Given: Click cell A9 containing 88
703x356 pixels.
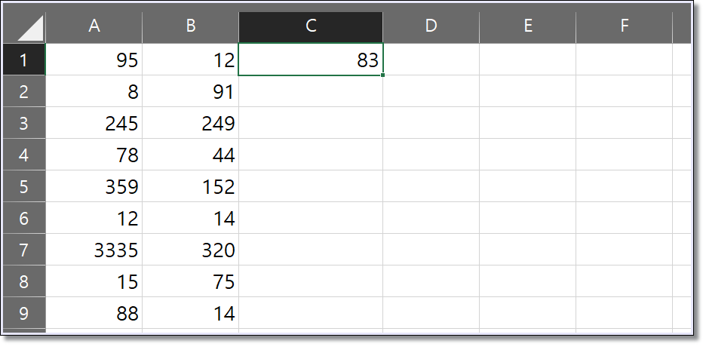Looking at the screenshot, I should [94, 313].
